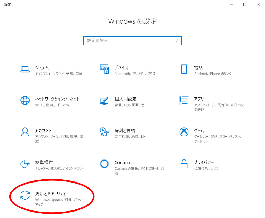Focus the 設定の検索 search field
Screen dimensions: 265x218
click(x=132, y=41)
